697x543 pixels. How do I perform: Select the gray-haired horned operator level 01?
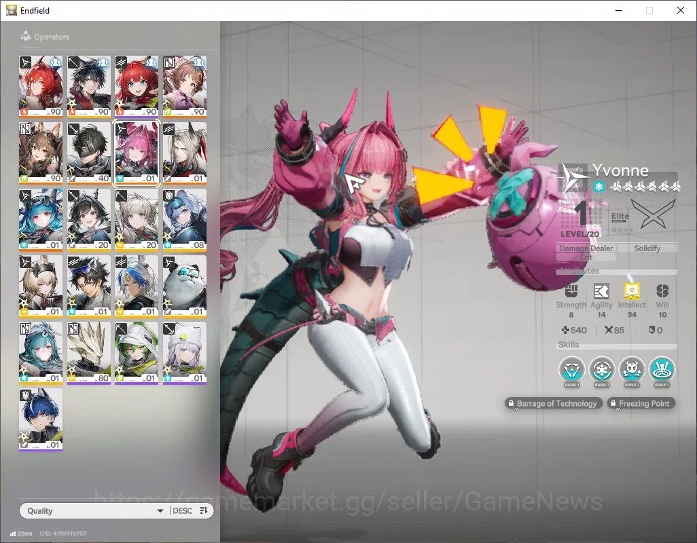coord(185,153)
